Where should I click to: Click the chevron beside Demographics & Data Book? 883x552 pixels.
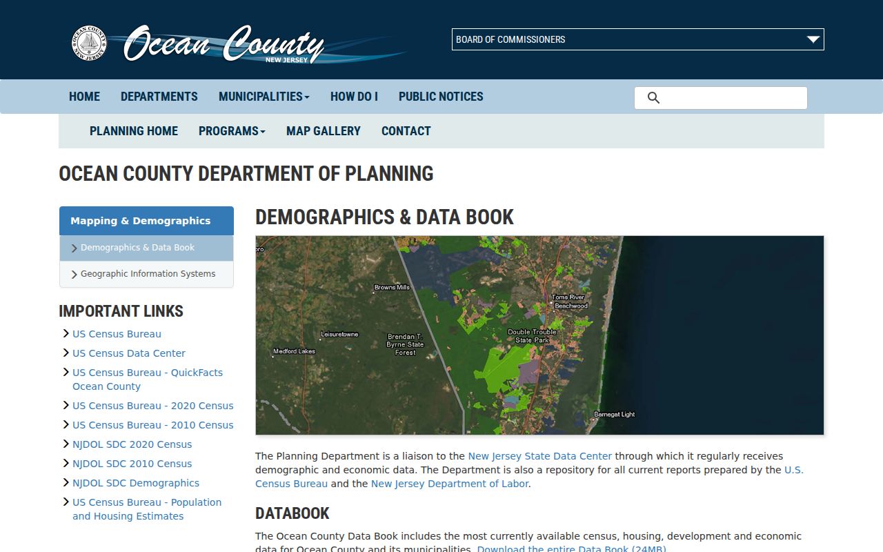(75, 248)
